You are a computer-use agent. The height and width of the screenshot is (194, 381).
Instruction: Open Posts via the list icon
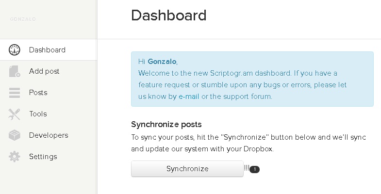click(x=15, y=93)
